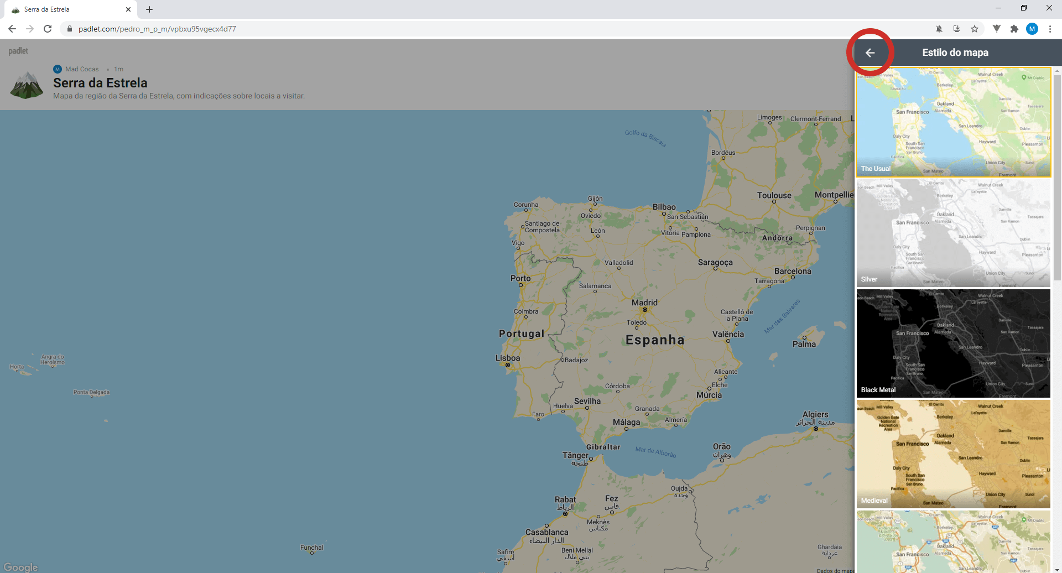Click the Google logo on the map
The height and width of the screenshot is (573, 1062).
[20, 567]
